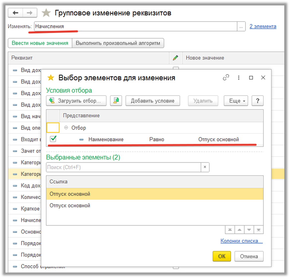Image resolution: width=290 pixels, height=278 pixels.
Task: Open the three-dots menu in dialog
Action: [238, 78]
